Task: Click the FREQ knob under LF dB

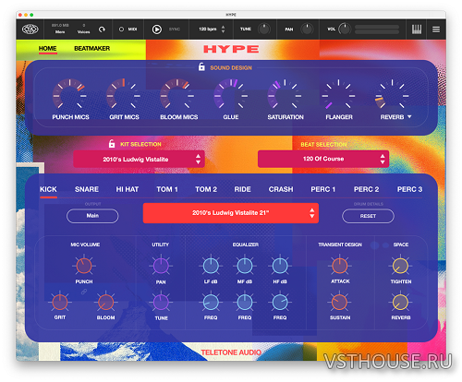Action: tap(211, 302)
